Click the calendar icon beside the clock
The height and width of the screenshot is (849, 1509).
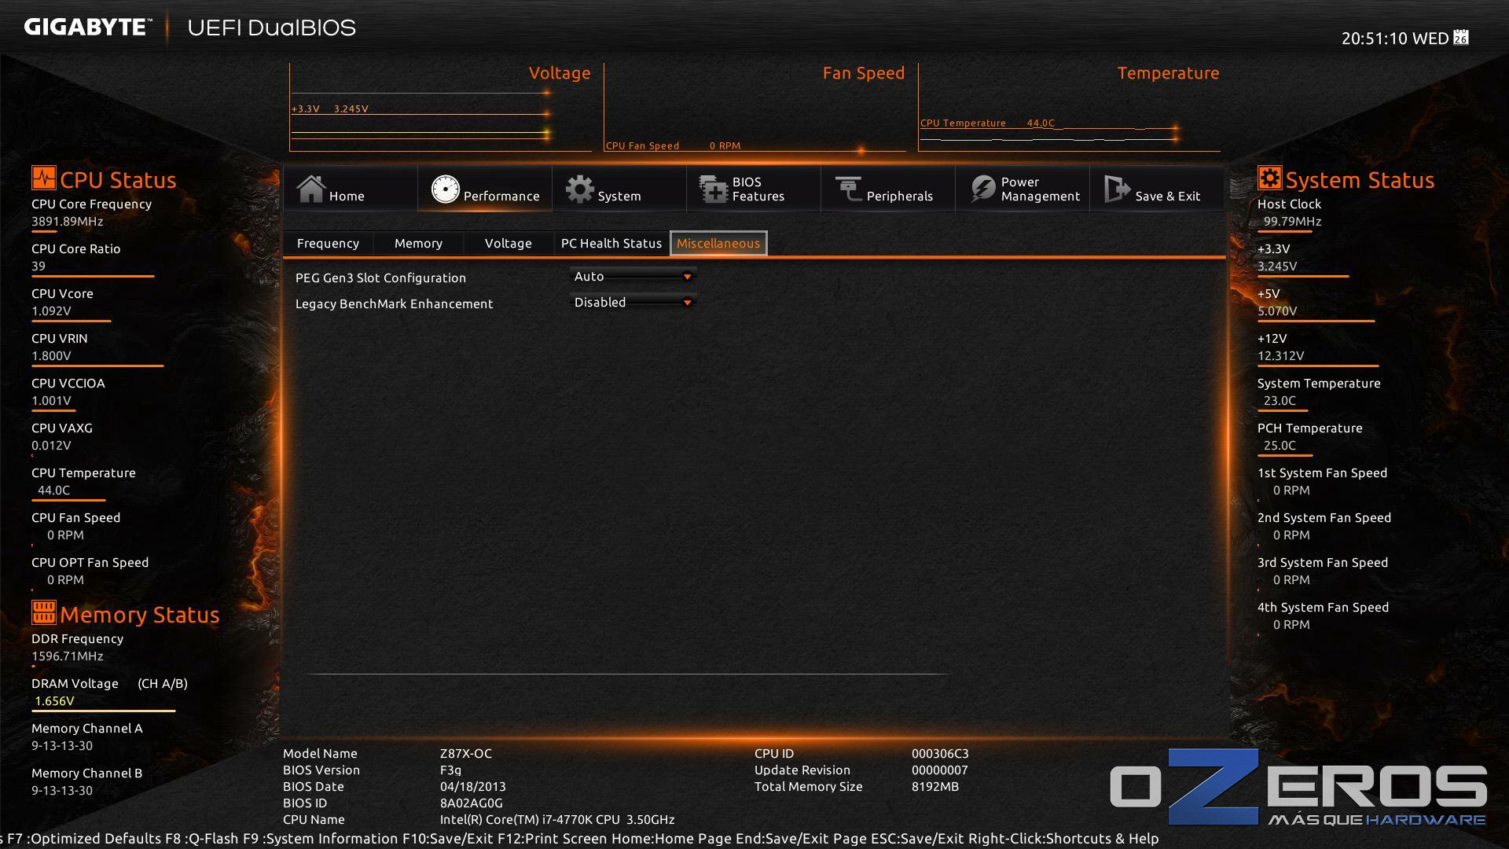[x=1461, y=38]
